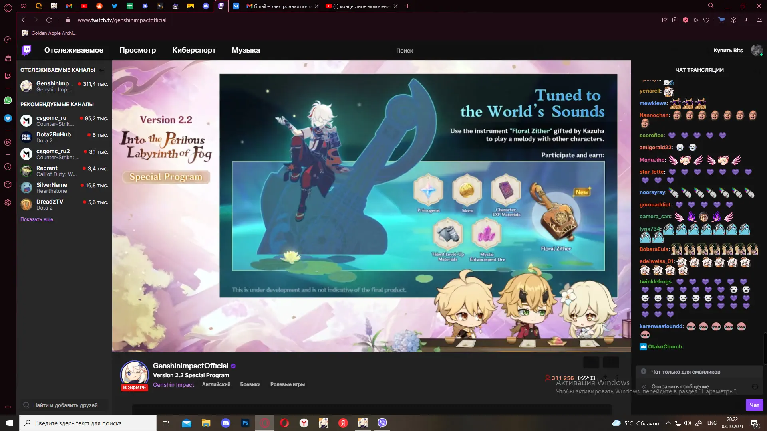The width and height of the screenshot is (767, 431).
Task: Open user avatar account menu
Action: point(757,50)
